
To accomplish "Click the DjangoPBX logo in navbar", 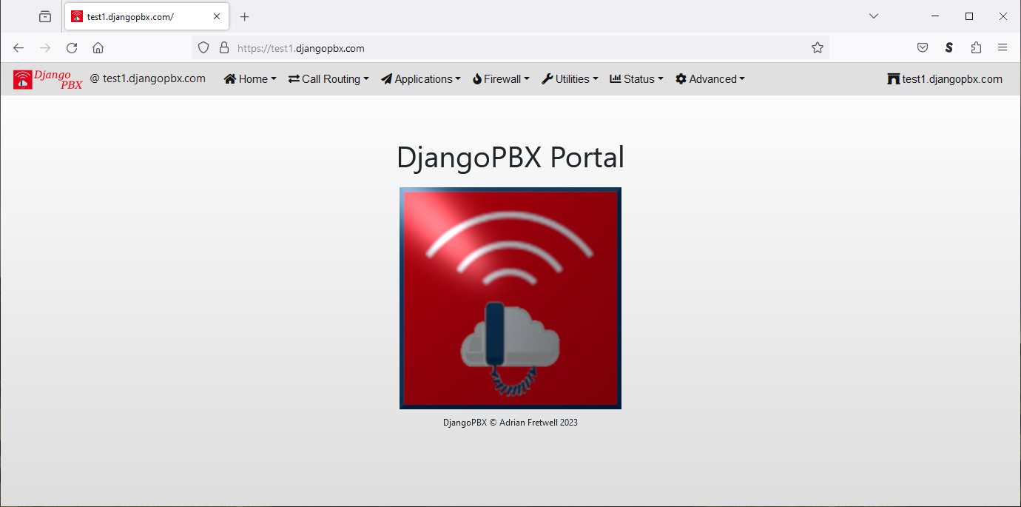I will 47,79.
